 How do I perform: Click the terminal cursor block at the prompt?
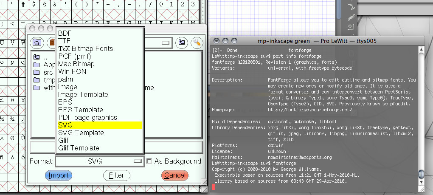coord(214,187)
